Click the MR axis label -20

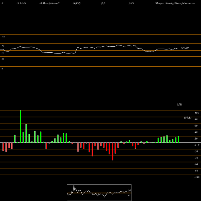196,152
